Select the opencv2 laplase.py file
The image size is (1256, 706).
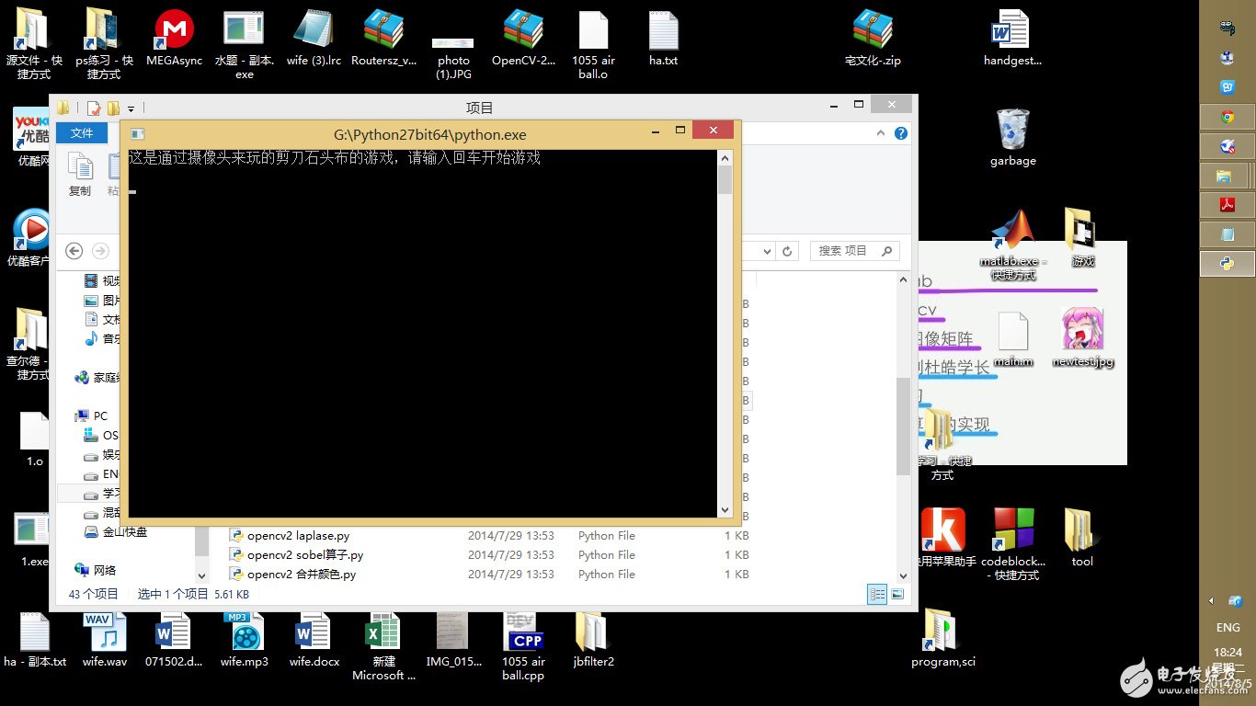(297, 536)
